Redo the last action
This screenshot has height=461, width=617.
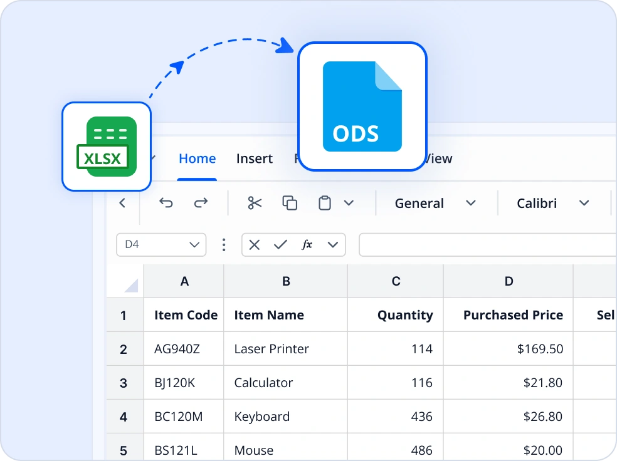click(200, 203)
